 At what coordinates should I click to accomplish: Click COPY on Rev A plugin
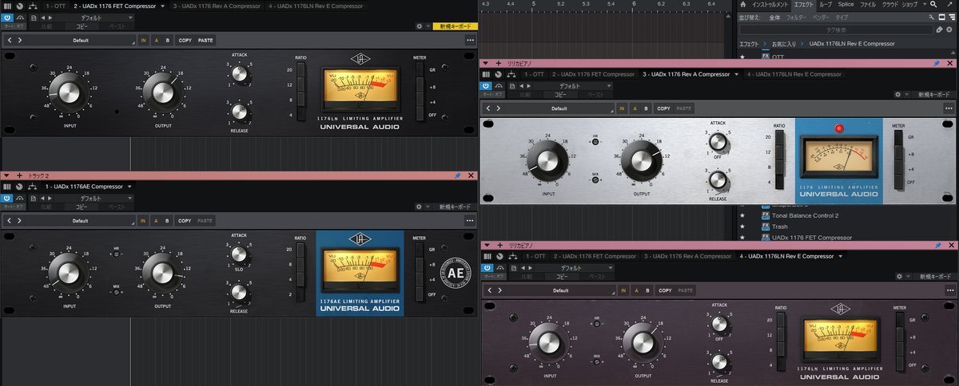(664, 108)
